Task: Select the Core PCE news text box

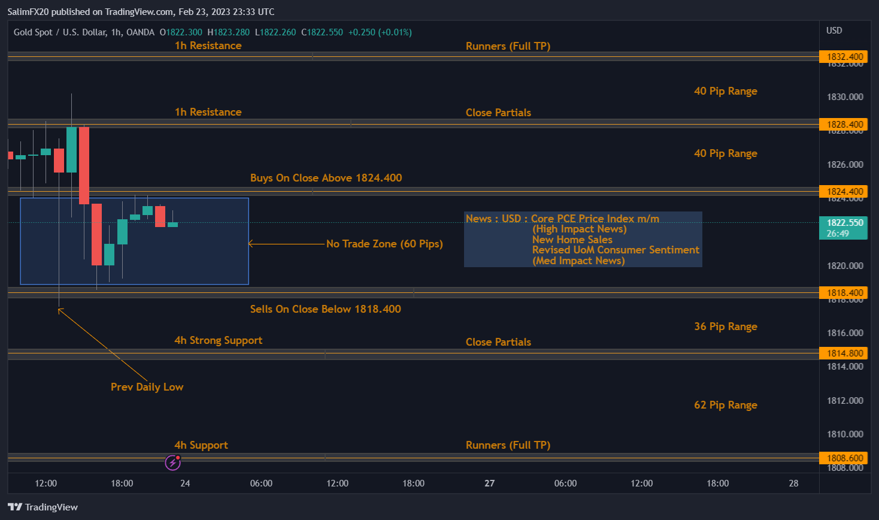Action: 583,240
